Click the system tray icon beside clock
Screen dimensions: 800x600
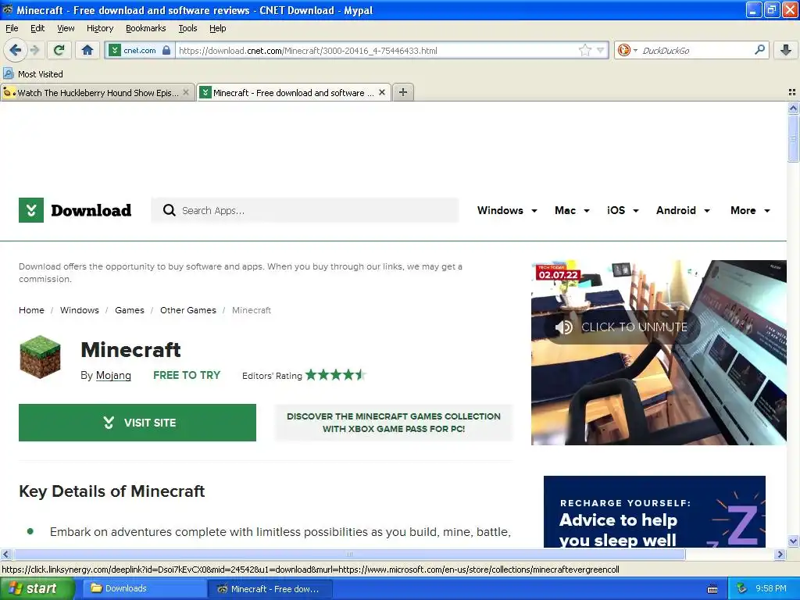[741, 588]
